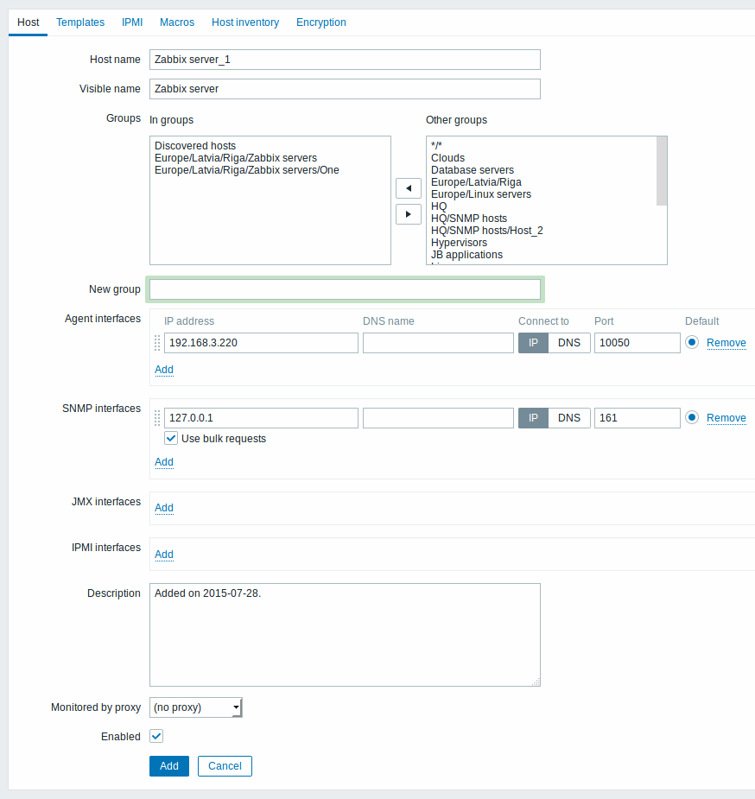Screen dimensions: 755x799
Task: Open the Monitored by proxy dropdown
Action: pyautogui.click(x=196, y=707)
